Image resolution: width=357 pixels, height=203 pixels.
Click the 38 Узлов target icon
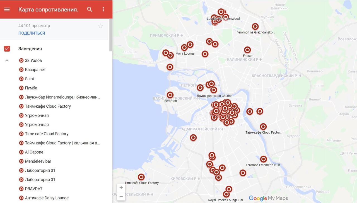21,61
